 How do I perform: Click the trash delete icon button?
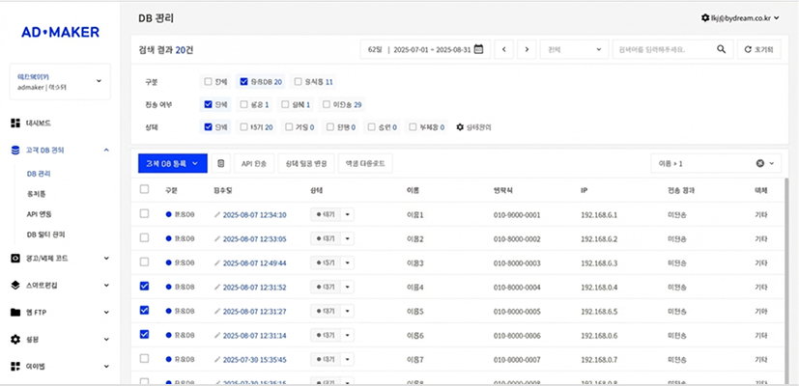point(220,163)
